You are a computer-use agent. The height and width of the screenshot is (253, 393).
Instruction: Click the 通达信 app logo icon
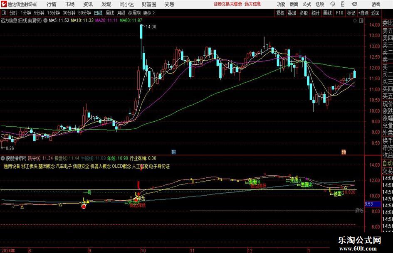[3, 4]
